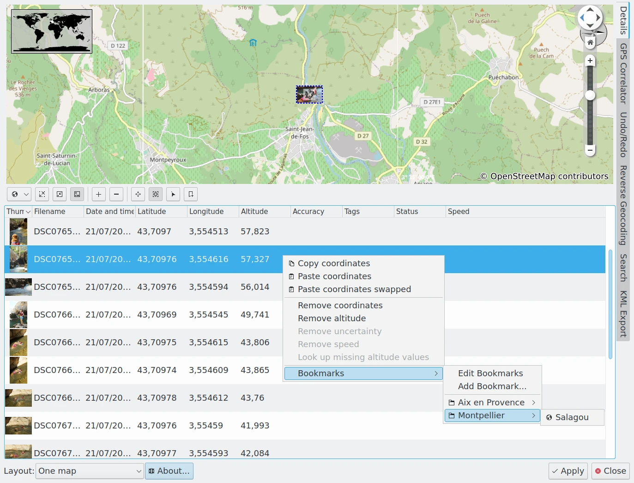Expand the Aix en Provence bookmark folder
The image size is (634, 483).
coord(492,403)
